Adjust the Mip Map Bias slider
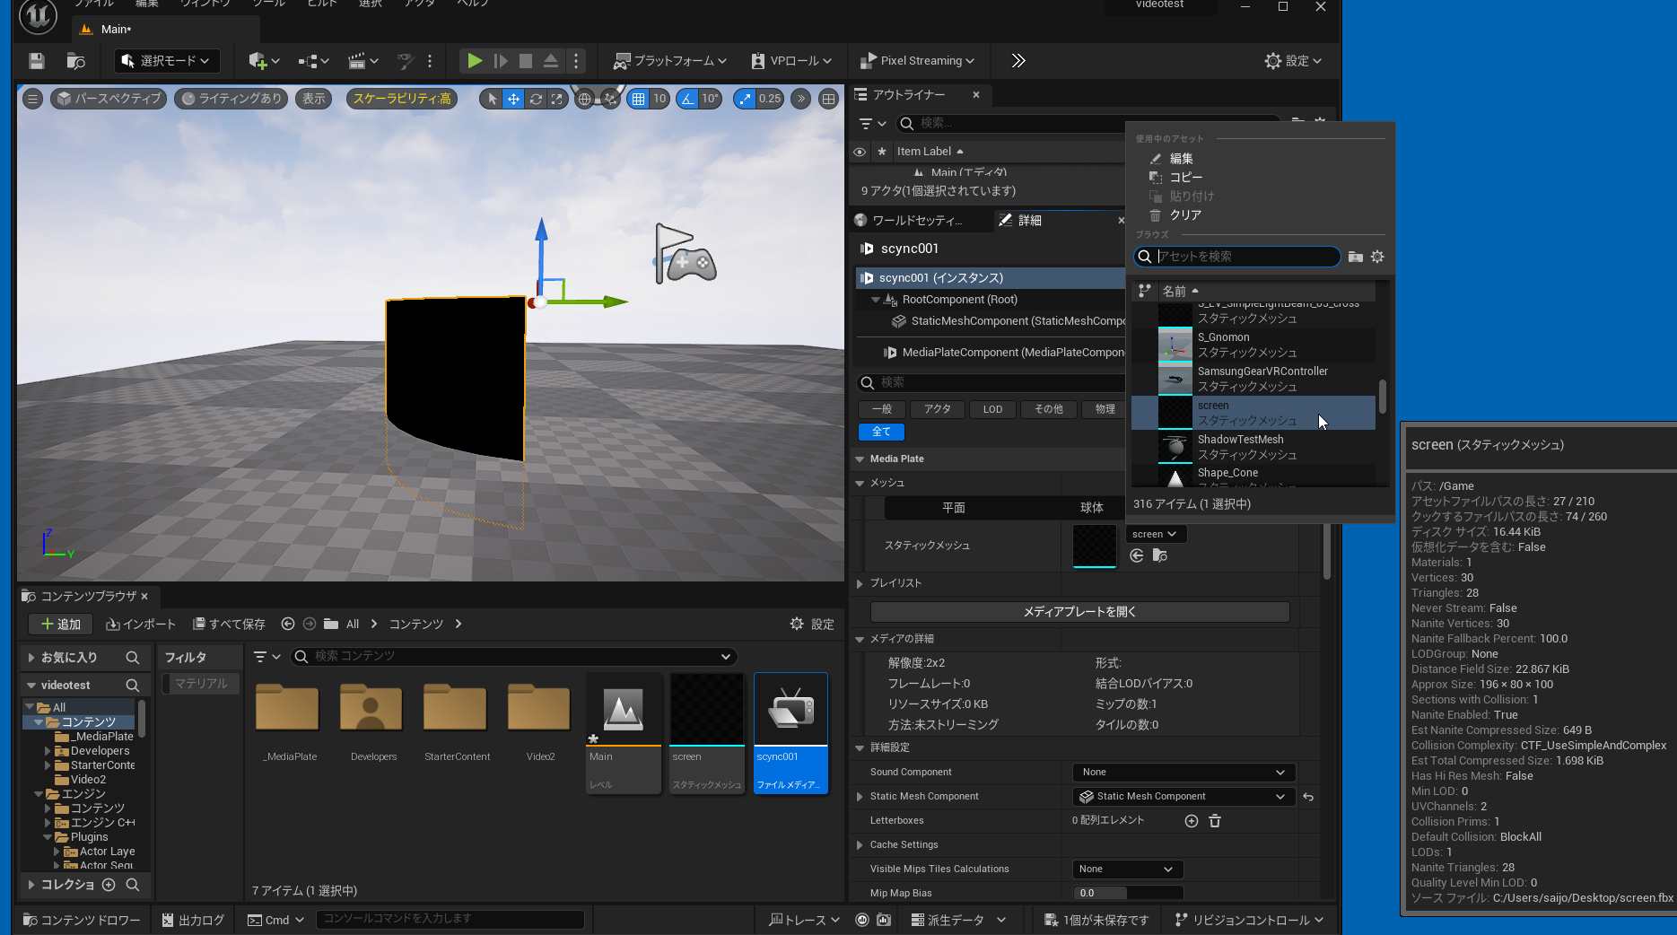 coord(1127,894)
